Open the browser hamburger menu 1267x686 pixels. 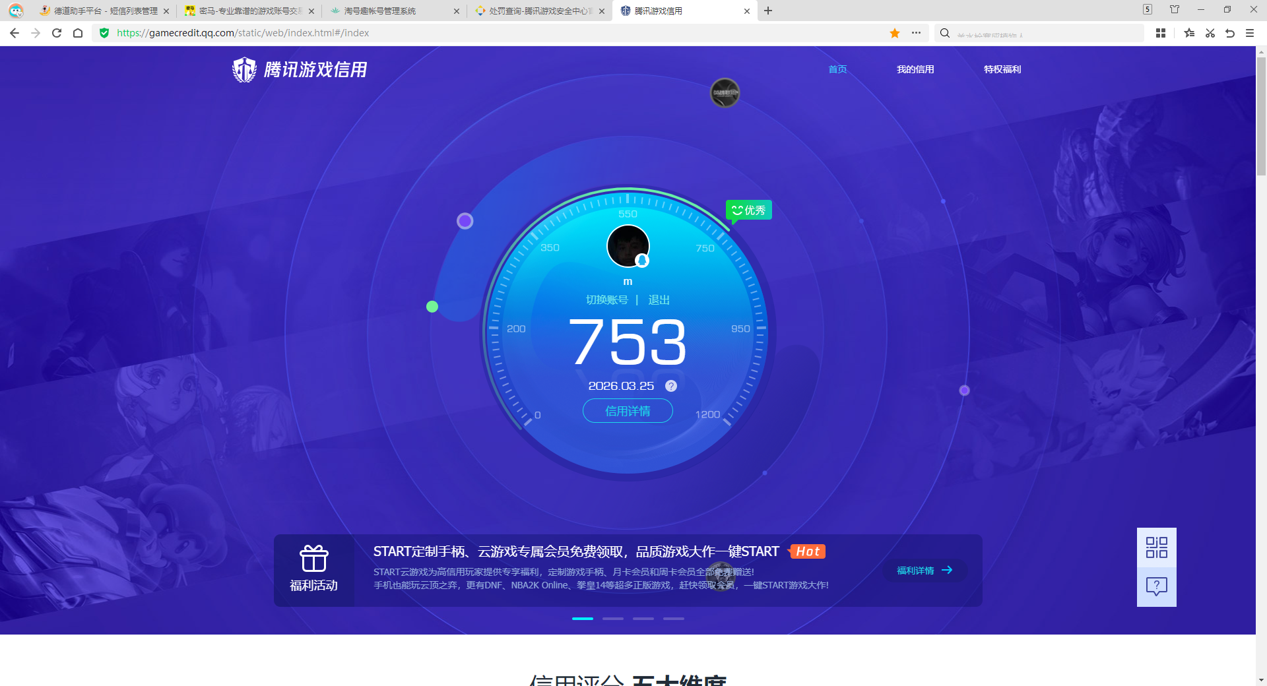(1249, 33)
